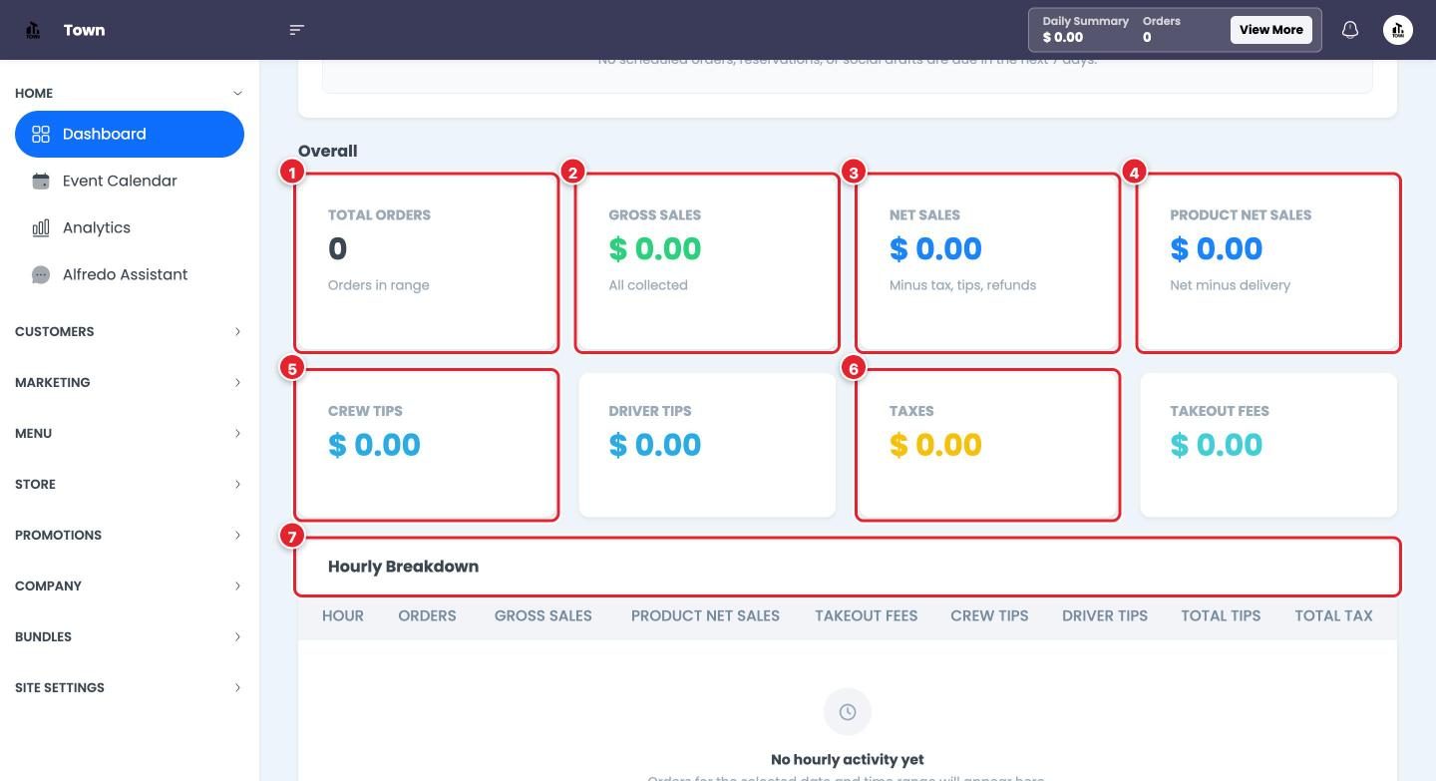Image resolution: width=1436 pixels, height=781 pixels.
Task: Collapse the HOME section chevron
Action: 237,93
